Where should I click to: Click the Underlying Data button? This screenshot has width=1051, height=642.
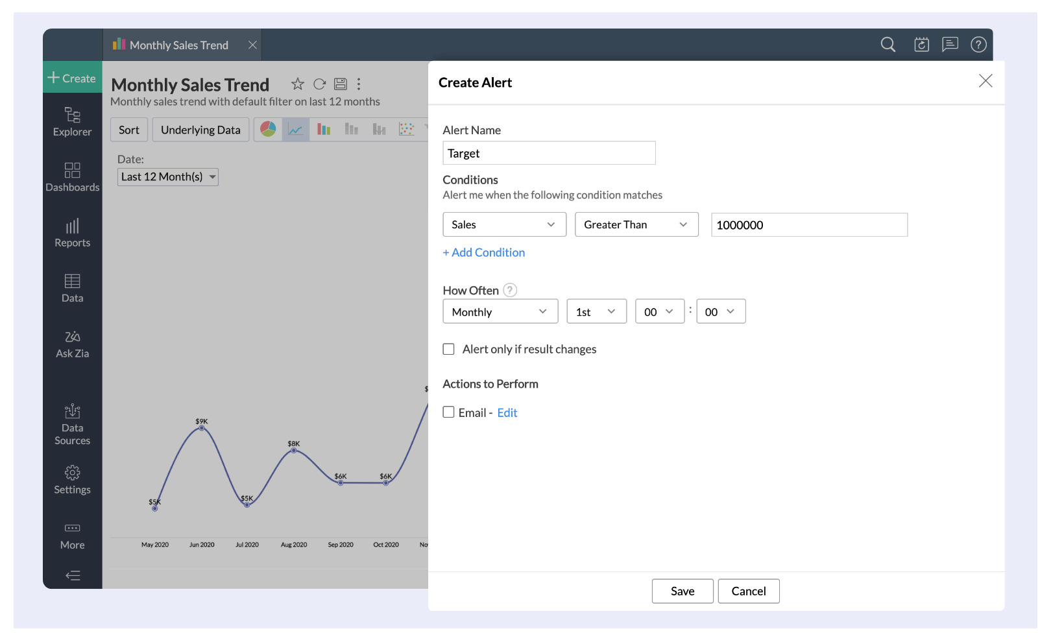coord(200,130)
